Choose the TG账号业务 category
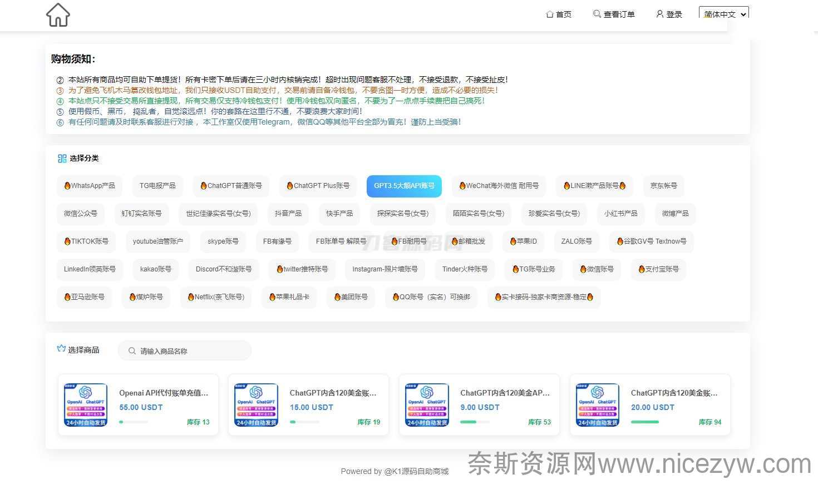Viewport: 818px width, 484px height. coord(534,269)
